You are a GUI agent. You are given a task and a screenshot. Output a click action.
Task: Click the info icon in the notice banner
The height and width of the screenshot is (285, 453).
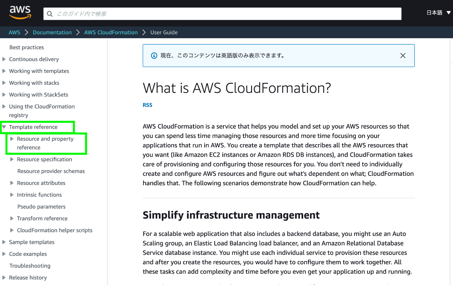(154, 55)
